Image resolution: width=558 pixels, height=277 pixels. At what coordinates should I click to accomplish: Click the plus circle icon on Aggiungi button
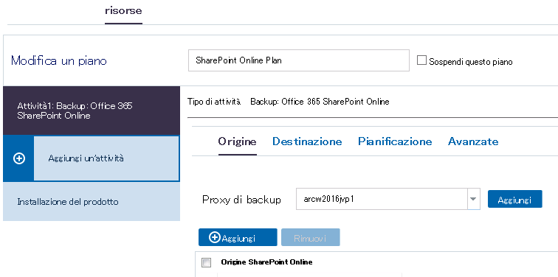tap(215, 237)
